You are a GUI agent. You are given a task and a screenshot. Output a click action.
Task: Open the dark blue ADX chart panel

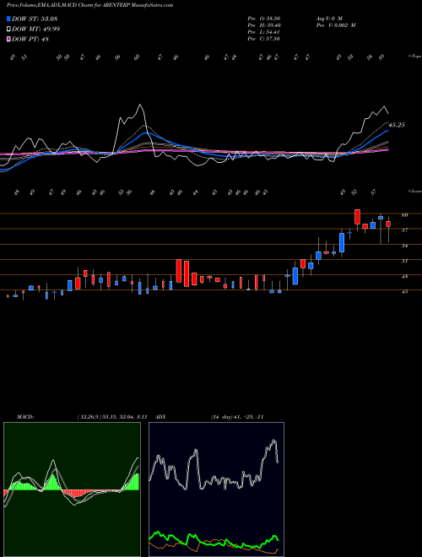(x=216, y=489)
